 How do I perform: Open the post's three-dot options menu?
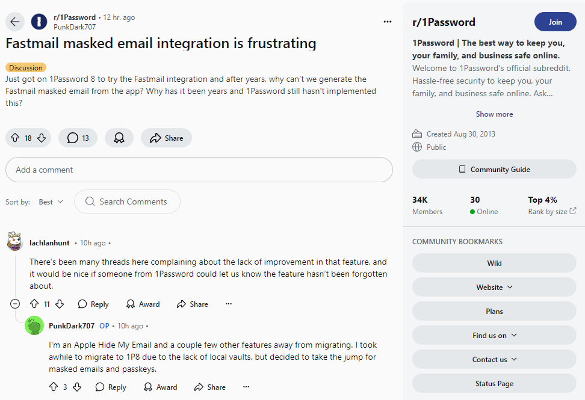[x=388, y=22]
